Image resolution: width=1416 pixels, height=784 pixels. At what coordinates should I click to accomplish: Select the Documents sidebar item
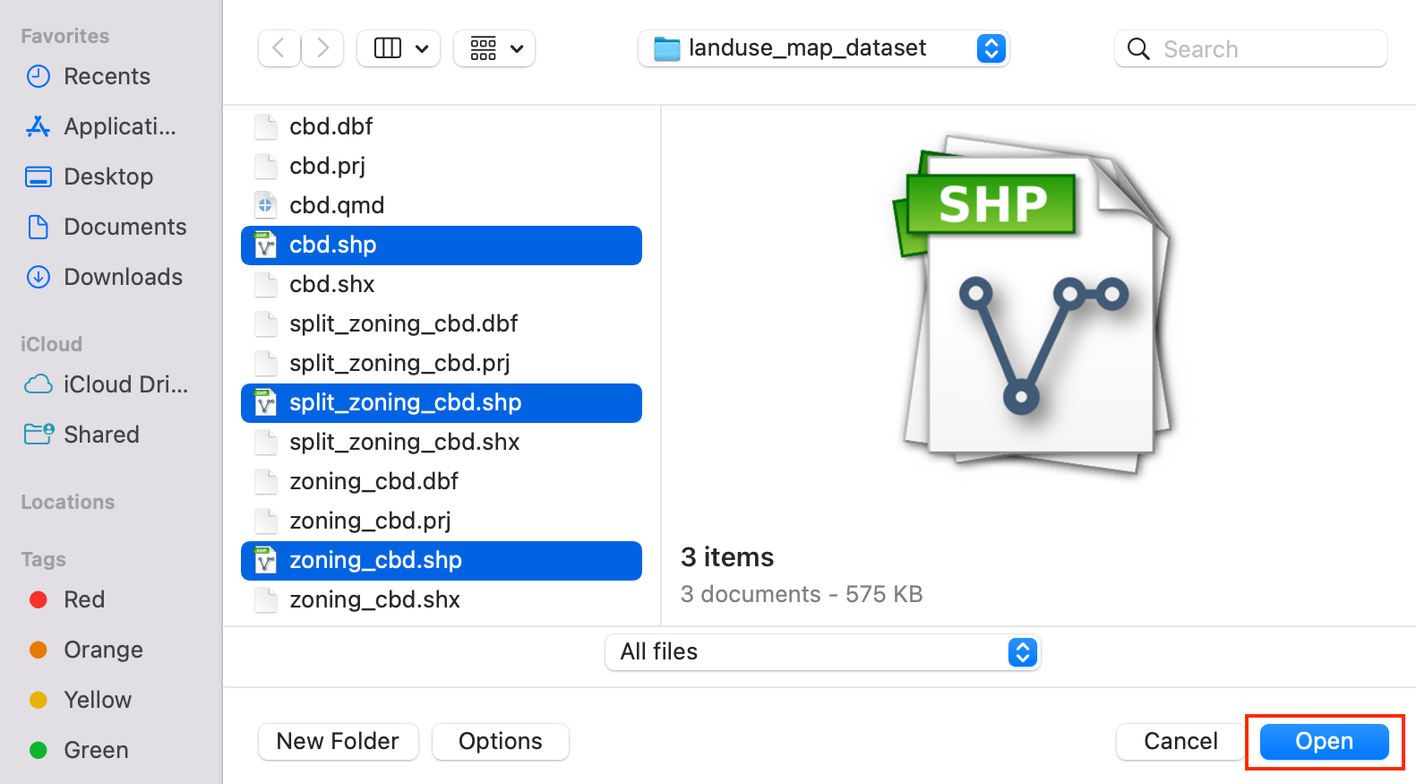point(124,228)
